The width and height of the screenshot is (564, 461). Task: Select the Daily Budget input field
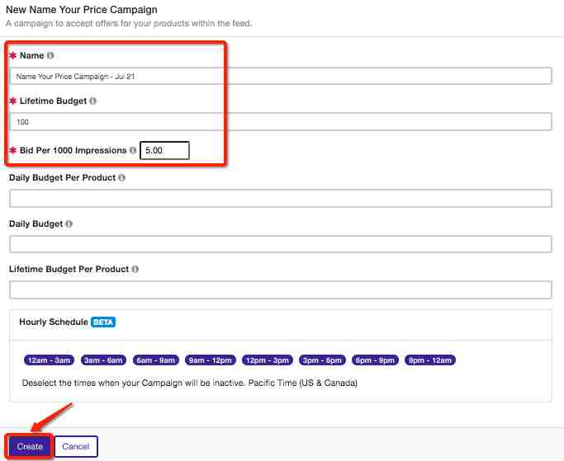click(281, 244)
